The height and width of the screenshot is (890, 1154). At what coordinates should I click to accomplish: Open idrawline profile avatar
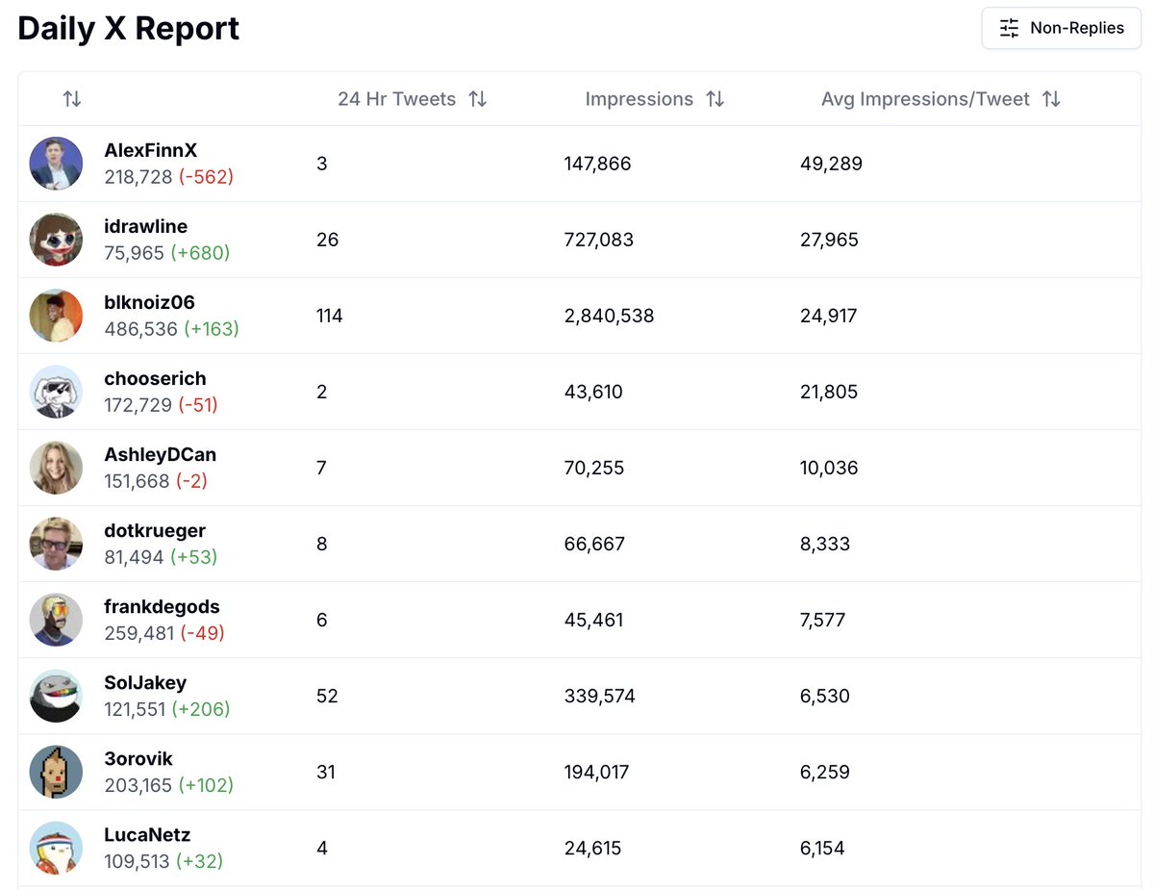56,240
